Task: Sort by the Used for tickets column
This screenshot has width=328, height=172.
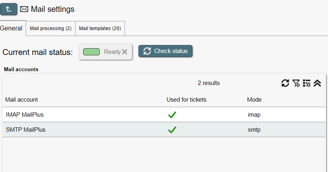Action: coord(186,100)
